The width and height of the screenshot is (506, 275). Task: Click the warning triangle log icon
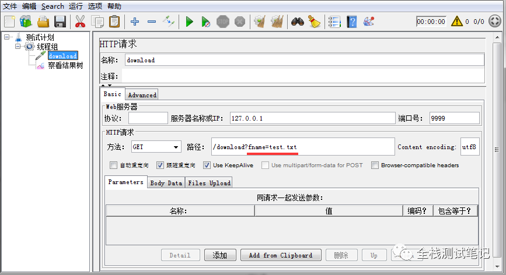point(456,21)
